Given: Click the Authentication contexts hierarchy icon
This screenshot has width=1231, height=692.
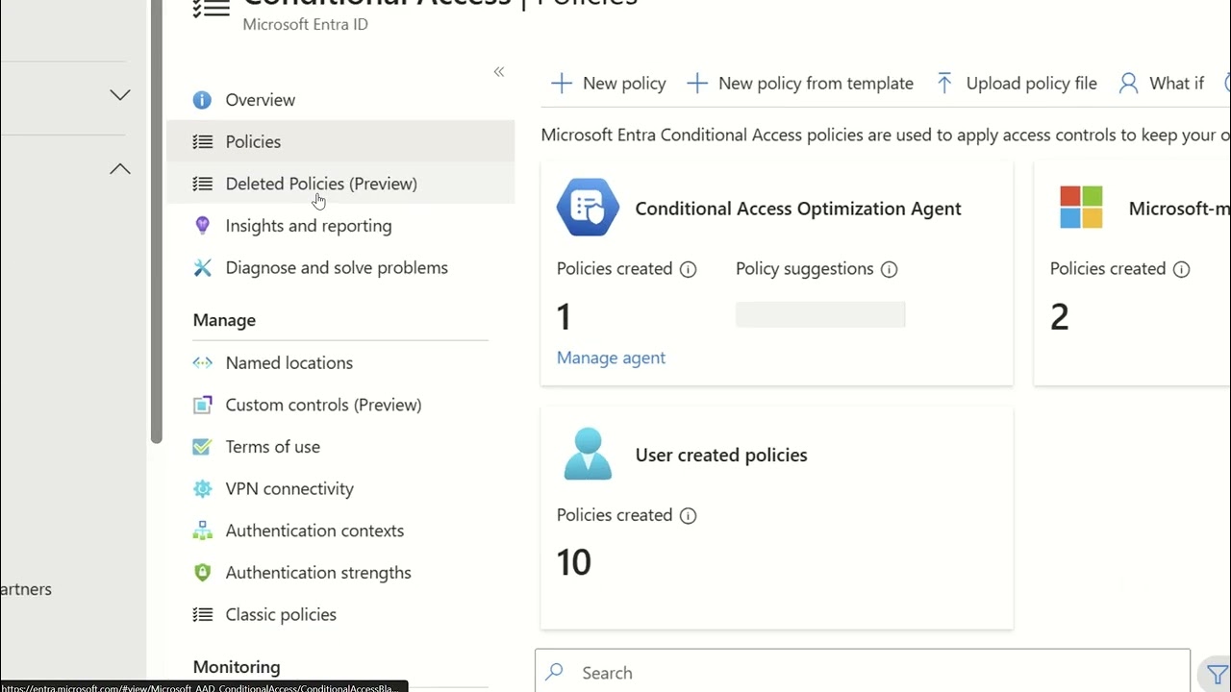Looking at the screenshot, I should 202,531.
